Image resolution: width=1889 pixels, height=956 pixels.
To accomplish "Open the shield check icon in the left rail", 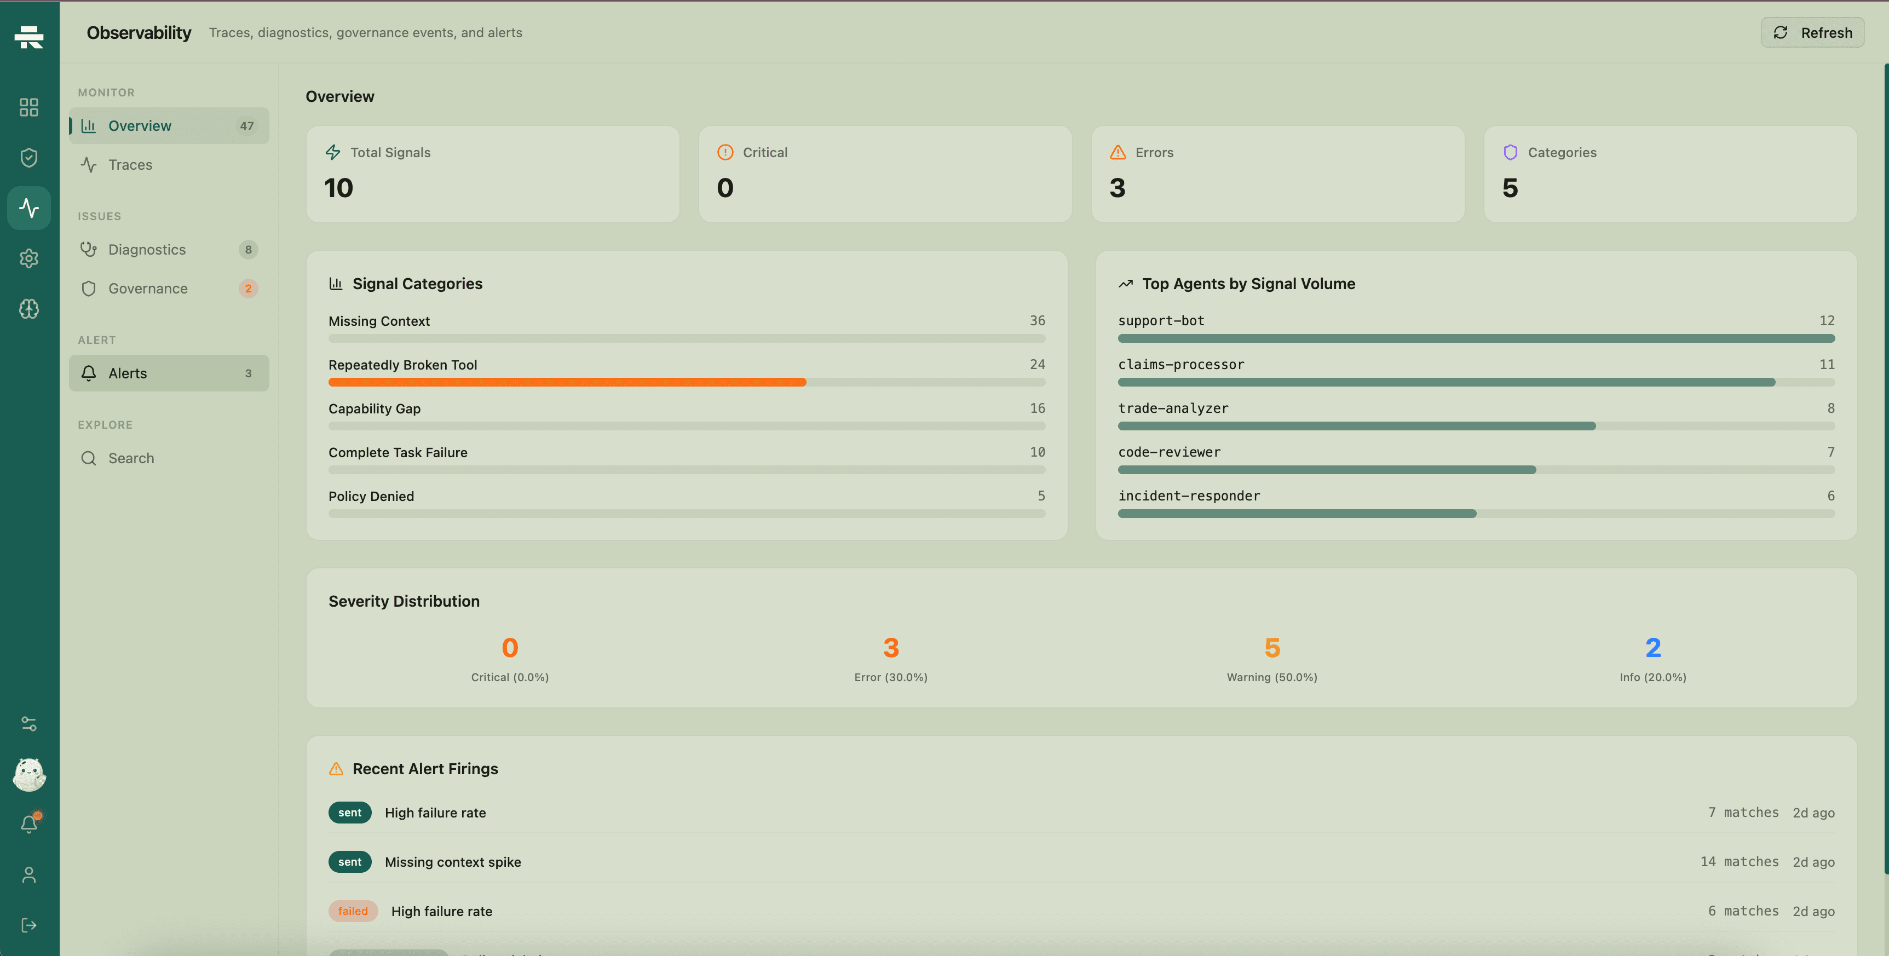I will pos(30,158).
